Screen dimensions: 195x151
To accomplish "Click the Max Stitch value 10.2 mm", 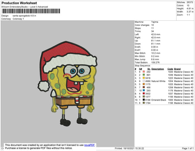I will [156, 53].
